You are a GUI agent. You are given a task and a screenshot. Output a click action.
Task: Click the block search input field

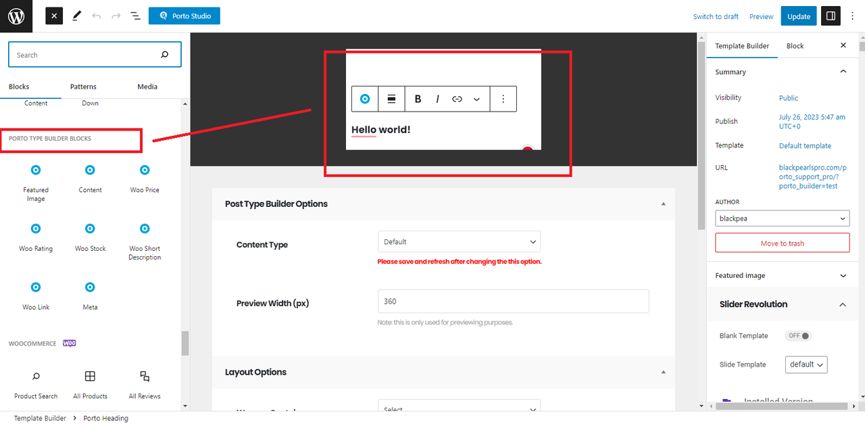click(x=95, y=55)
